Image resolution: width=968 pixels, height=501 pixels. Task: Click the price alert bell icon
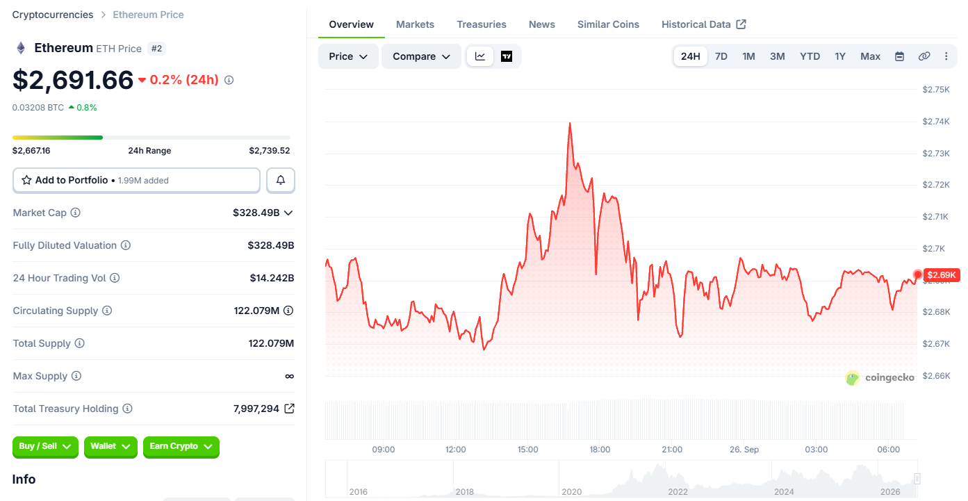pyautogui.click(x=281, y=180)
